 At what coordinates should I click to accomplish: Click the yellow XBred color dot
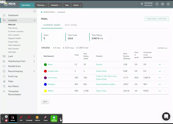tap(45, 91)
